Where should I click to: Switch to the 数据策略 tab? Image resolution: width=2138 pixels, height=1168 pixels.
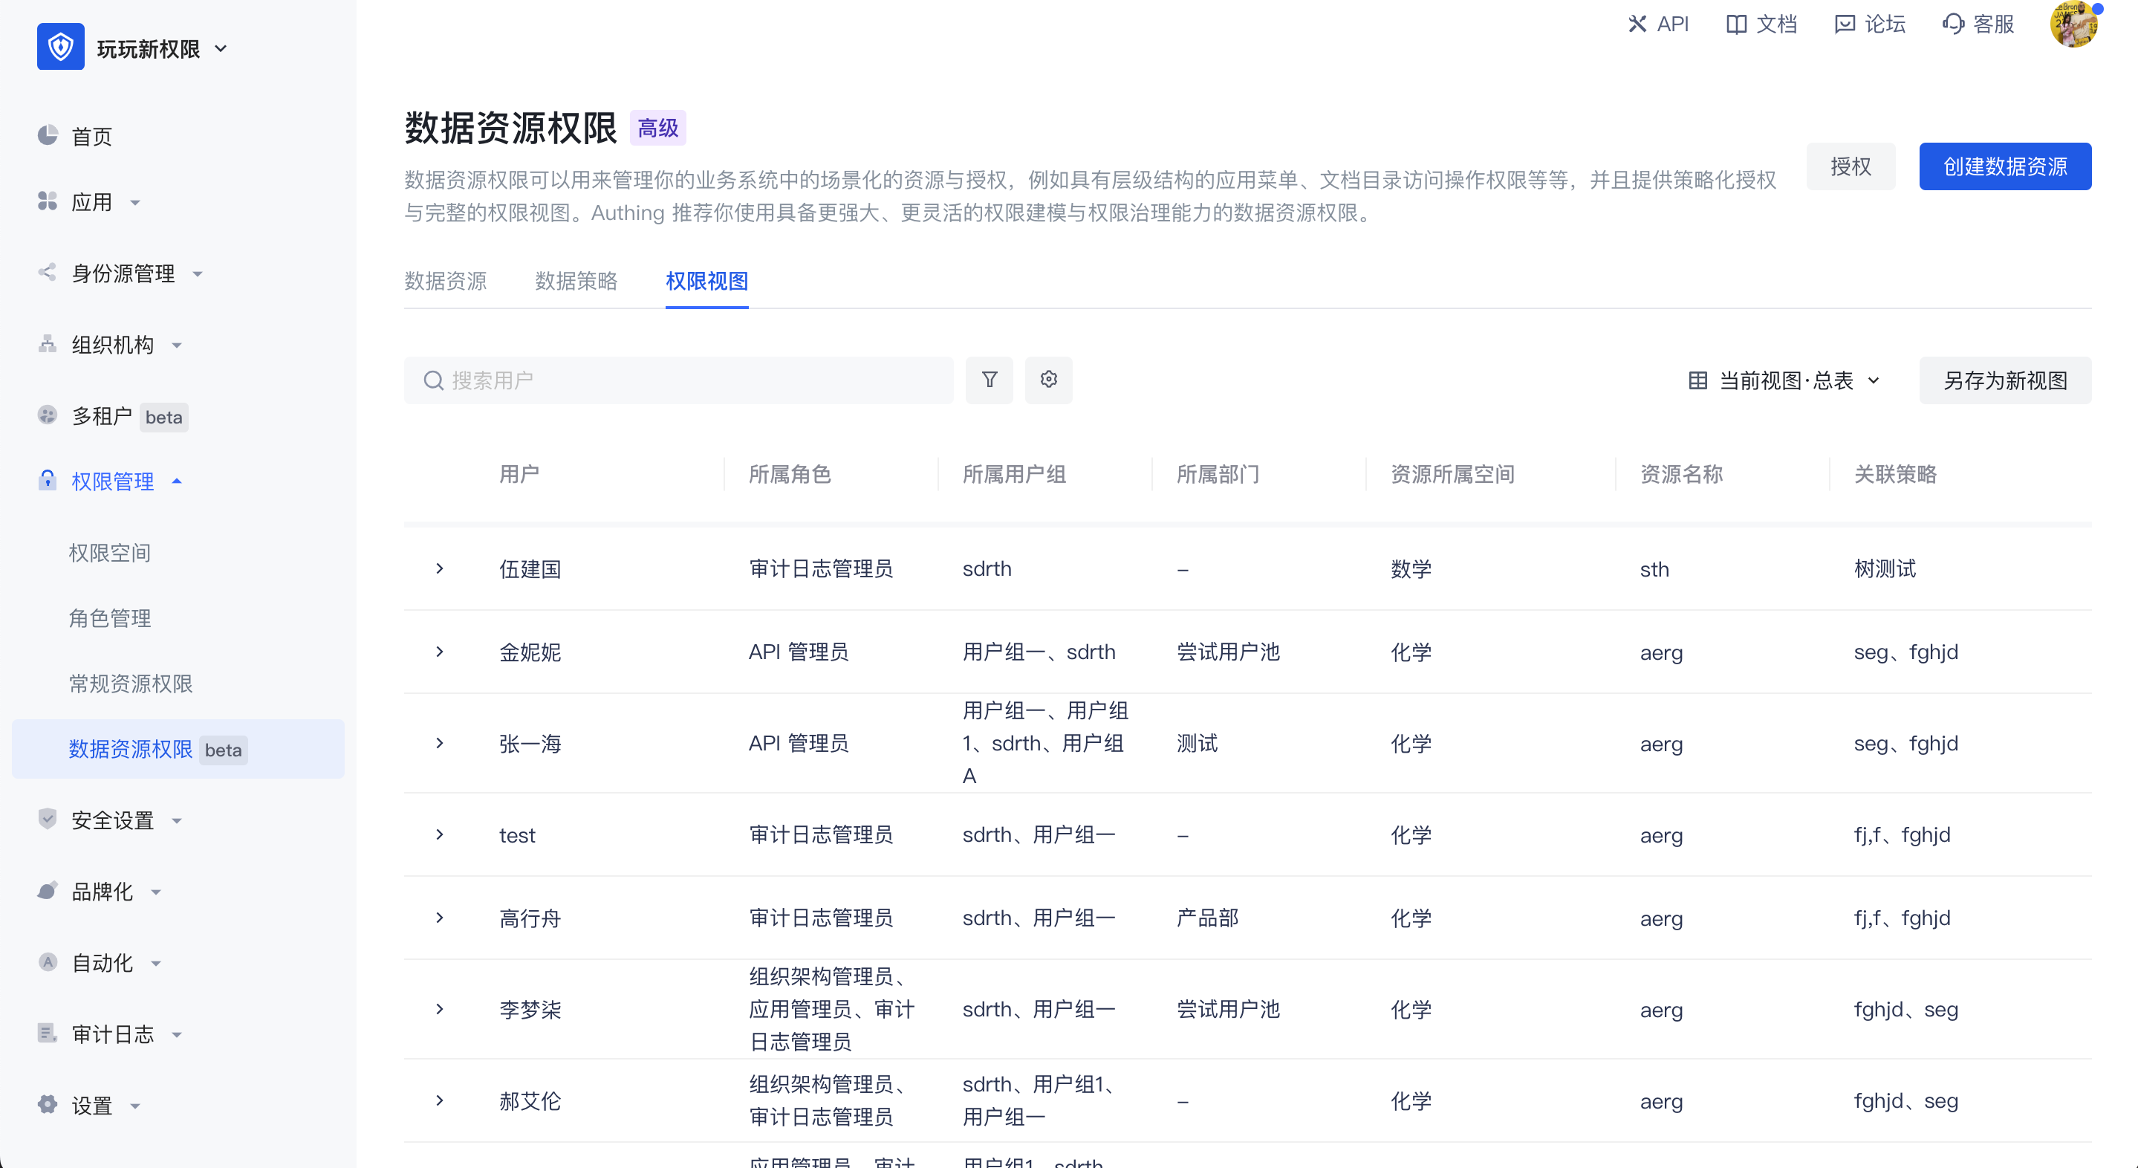576,282
